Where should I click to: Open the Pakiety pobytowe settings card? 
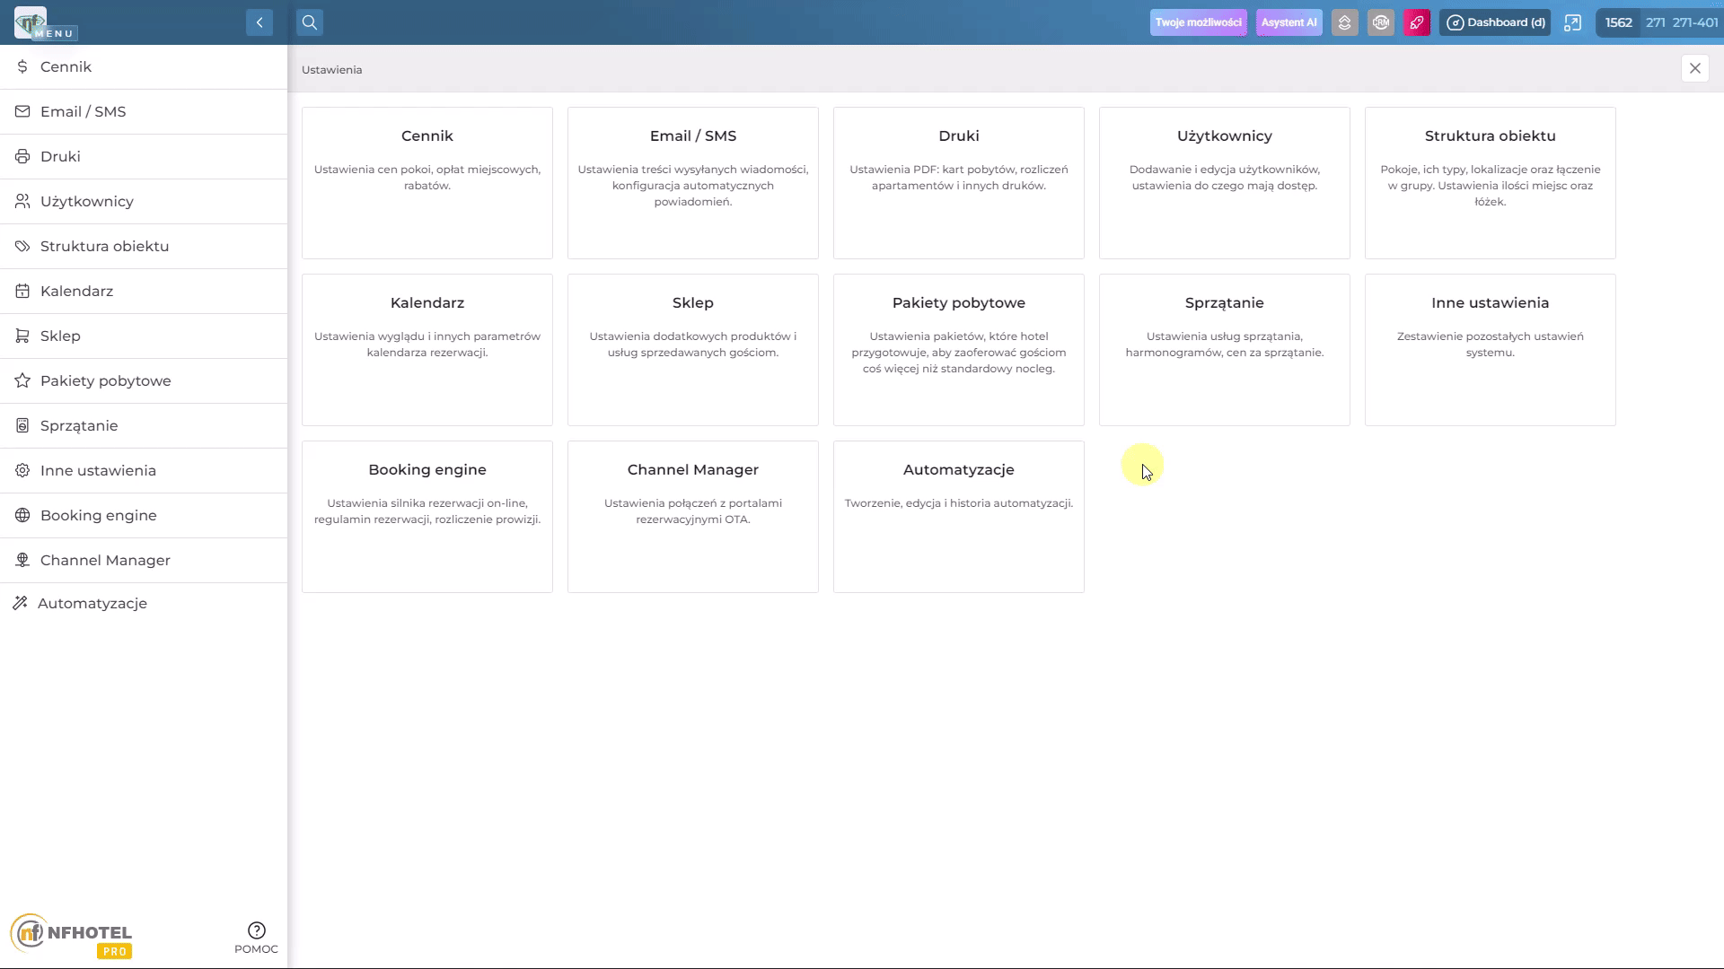point(959,350)
